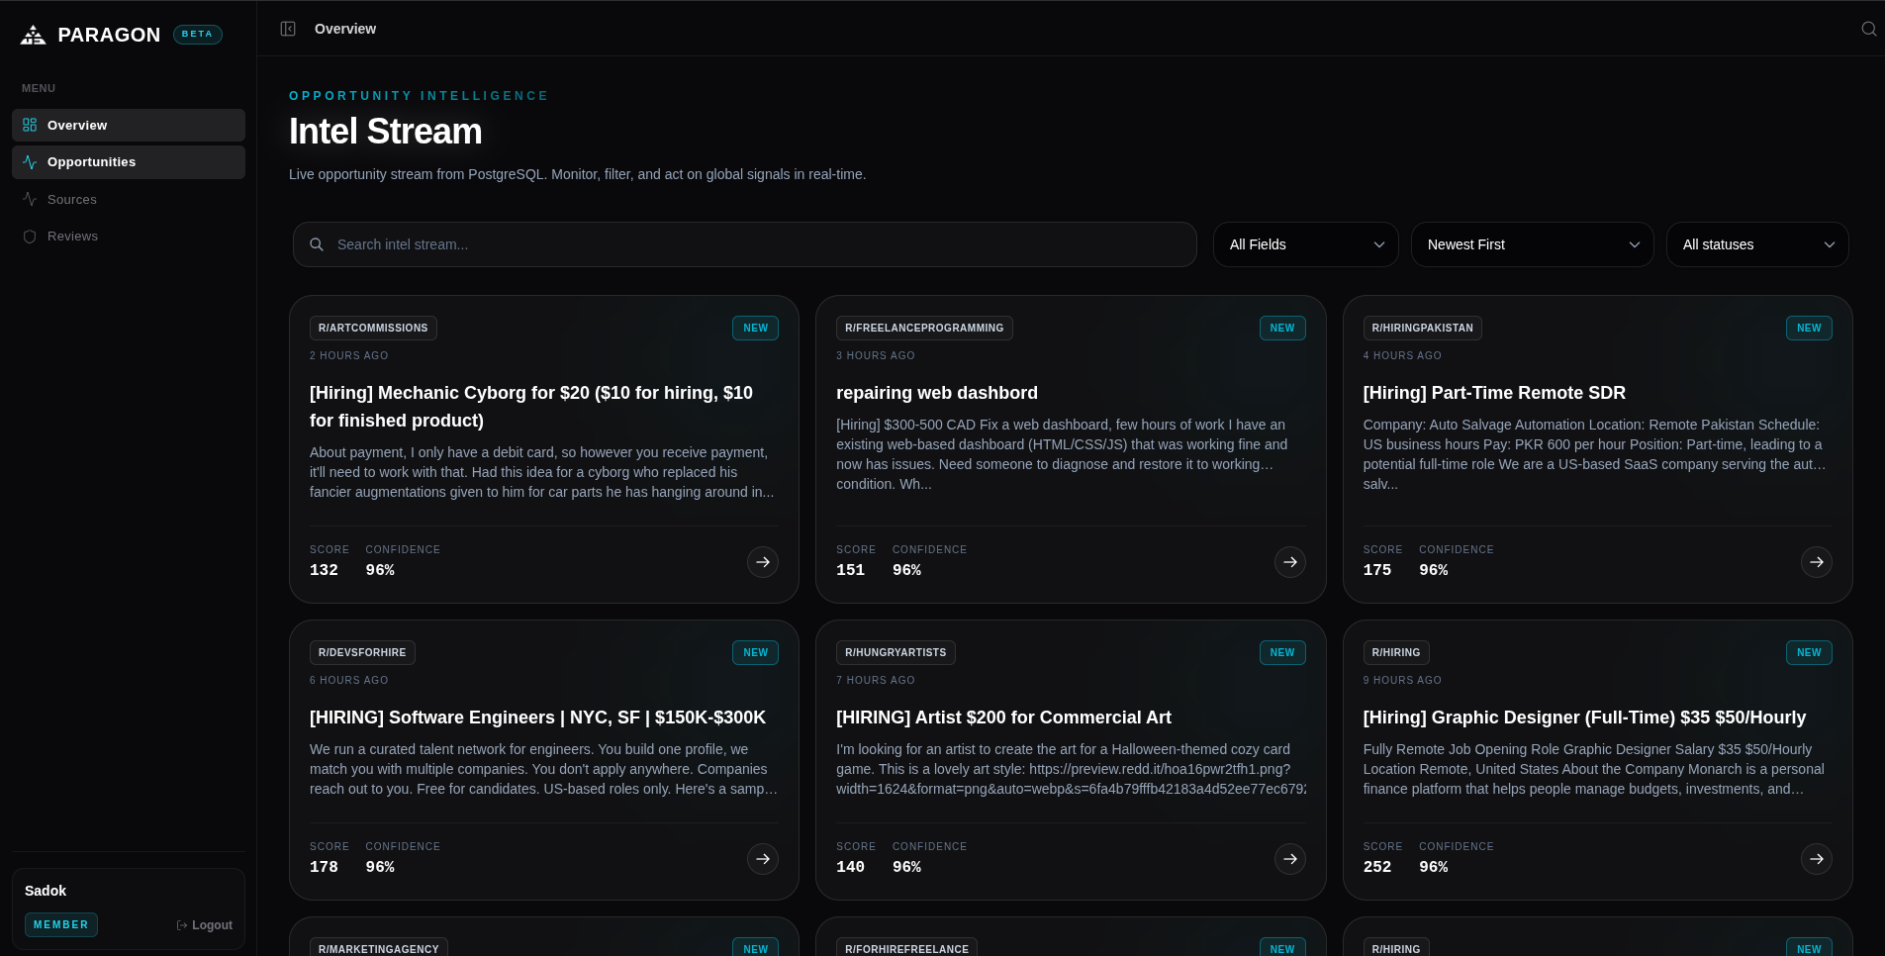Click the R/ARTCOMMISSIONS source tag
This screenshot has width=1885, height=956.
click(x=373, y=329)
